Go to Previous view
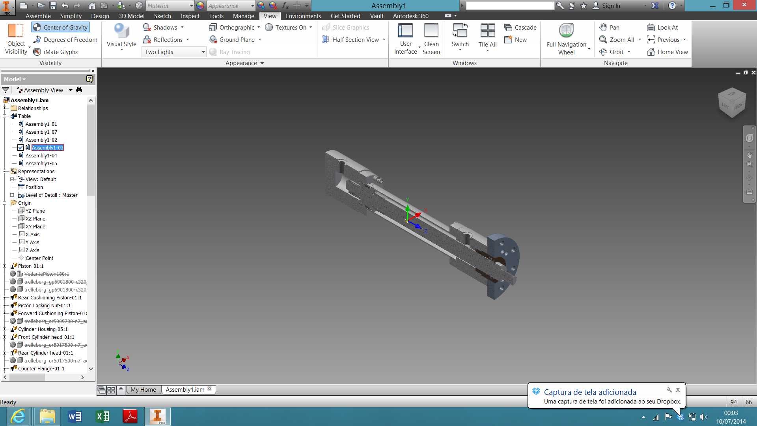 pos(663,39)
